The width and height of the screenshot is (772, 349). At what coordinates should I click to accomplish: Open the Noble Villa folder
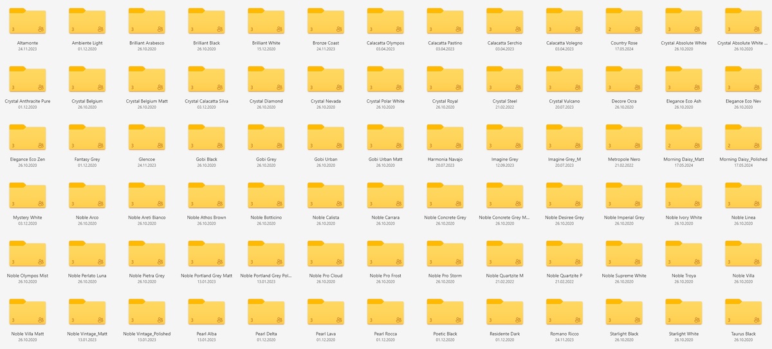point(743,254)
